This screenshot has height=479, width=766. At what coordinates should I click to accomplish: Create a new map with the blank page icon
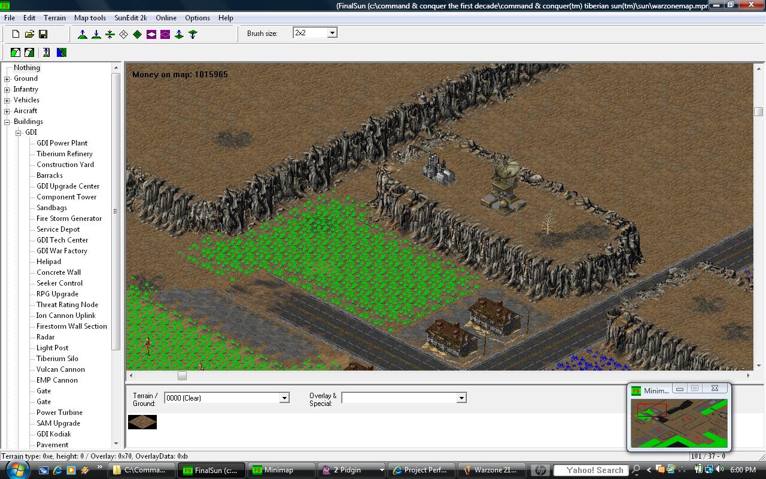point(16,34)
